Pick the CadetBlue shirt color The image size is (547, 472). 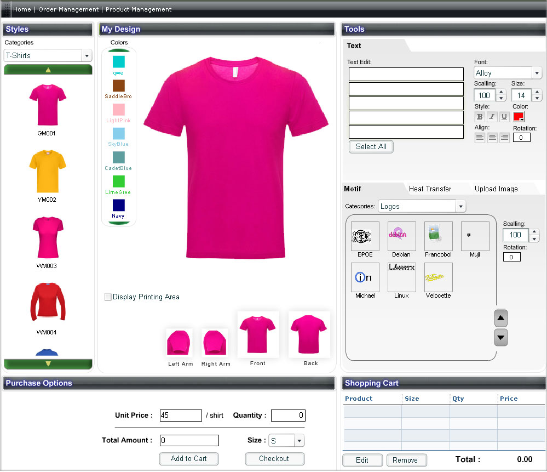119,157
